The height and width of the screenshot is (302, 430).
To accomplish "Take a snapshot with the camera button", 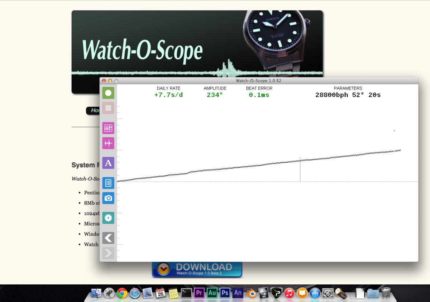I will click(x=108, y=198).
